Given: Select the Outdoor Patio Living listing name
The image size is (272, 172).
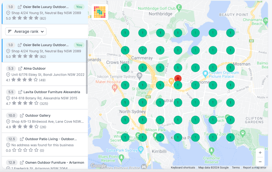Looking at the screenshot, I should 51,139.
